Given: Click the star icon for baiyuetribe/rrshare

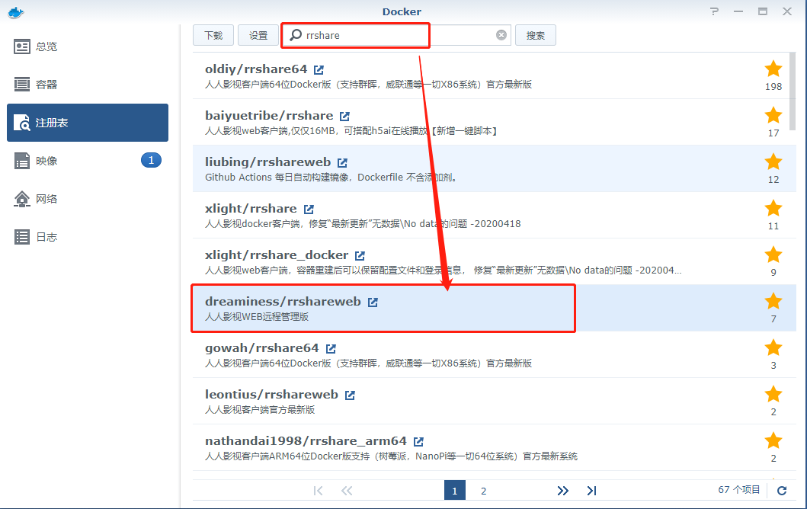Looking at the screenshot, I should [x=773, y=115].
